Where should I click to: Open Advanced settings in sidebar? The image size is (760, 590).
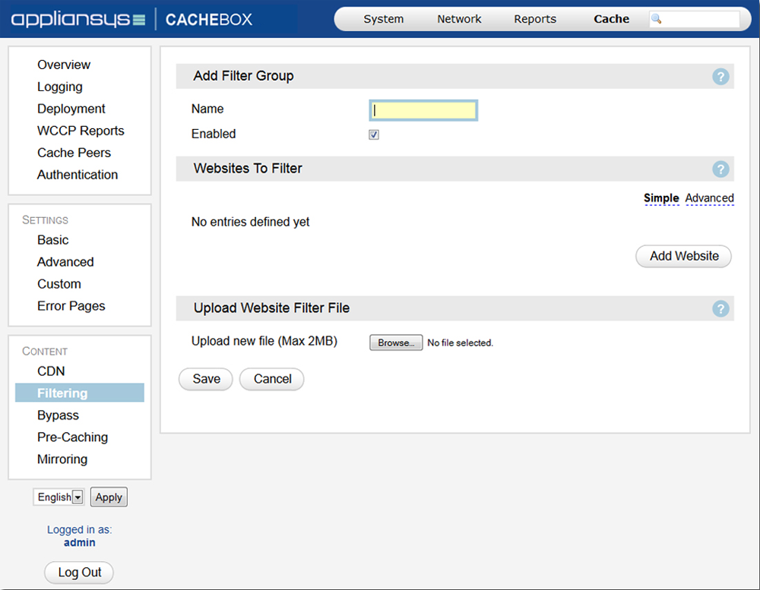pyautogui.click(x=65, y=261)
